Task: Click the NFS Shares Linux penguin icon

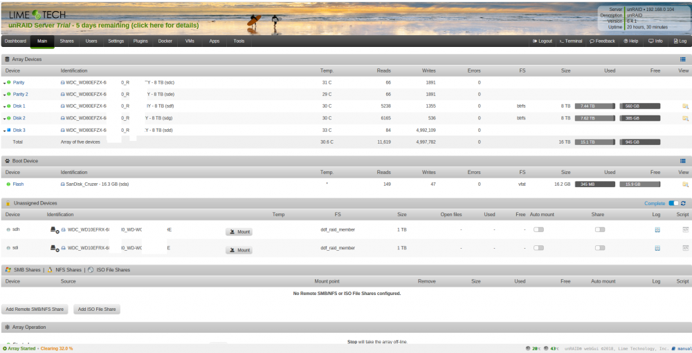Action: [51, 269]
